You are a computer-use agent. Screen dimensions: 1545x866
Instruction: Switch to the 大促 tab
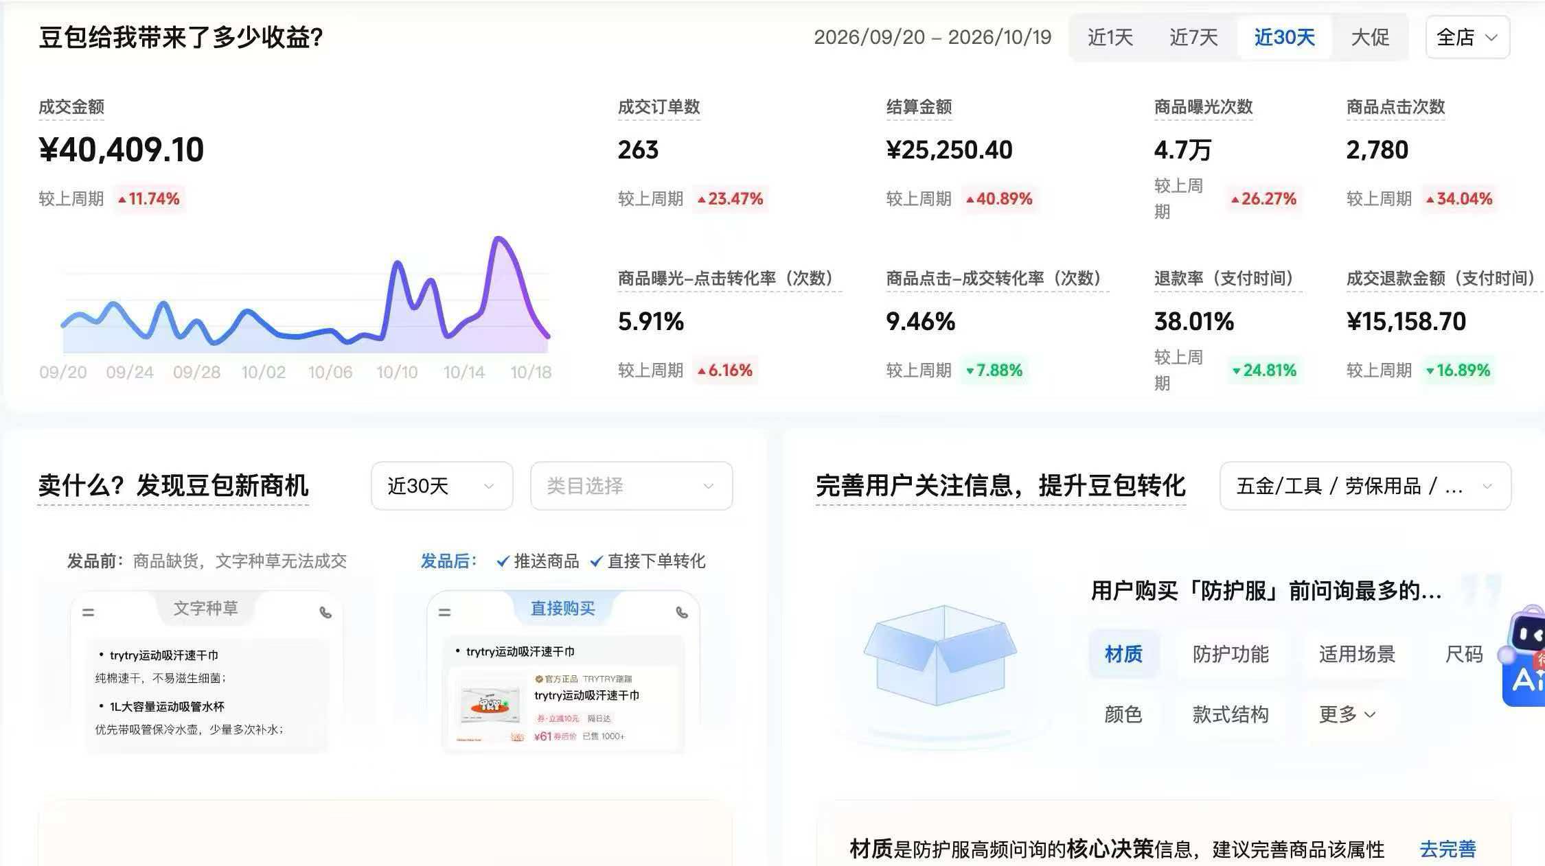pos(1370,37)
